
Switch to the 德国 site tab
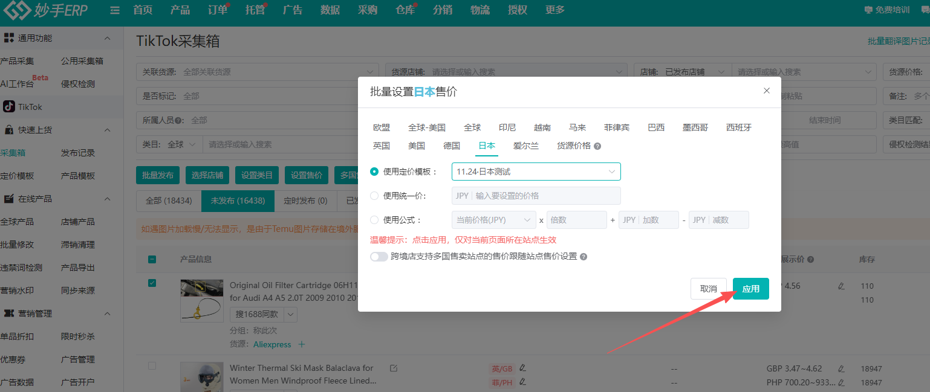(x=452, y=146)
